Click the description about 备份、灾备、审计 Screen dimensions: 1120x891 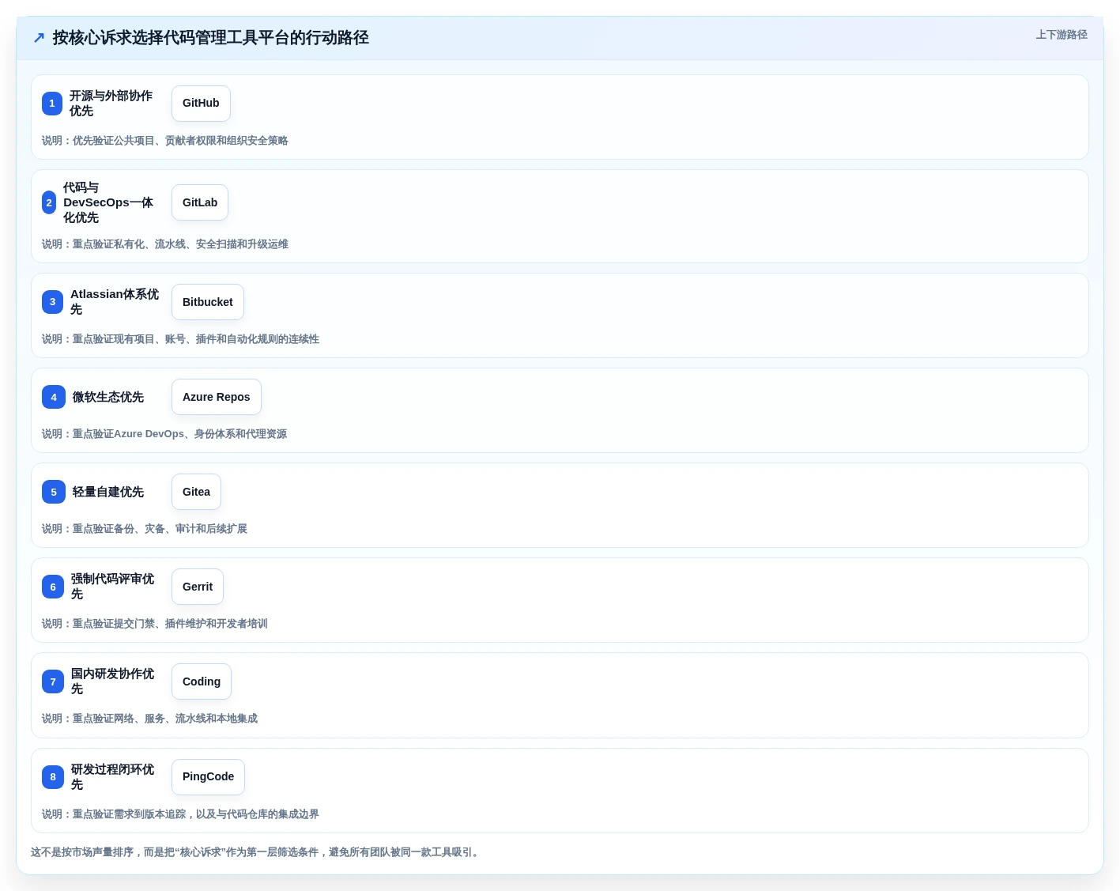(x=145, y=529)
